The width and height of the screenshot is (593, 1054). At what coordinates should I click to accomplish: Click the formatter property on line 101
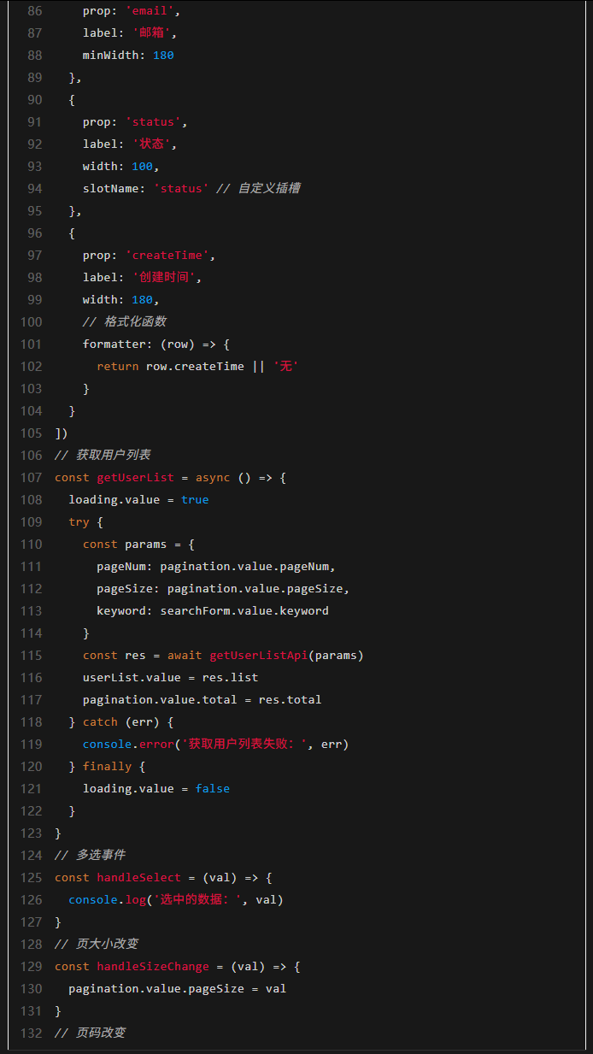click(117, 344)
